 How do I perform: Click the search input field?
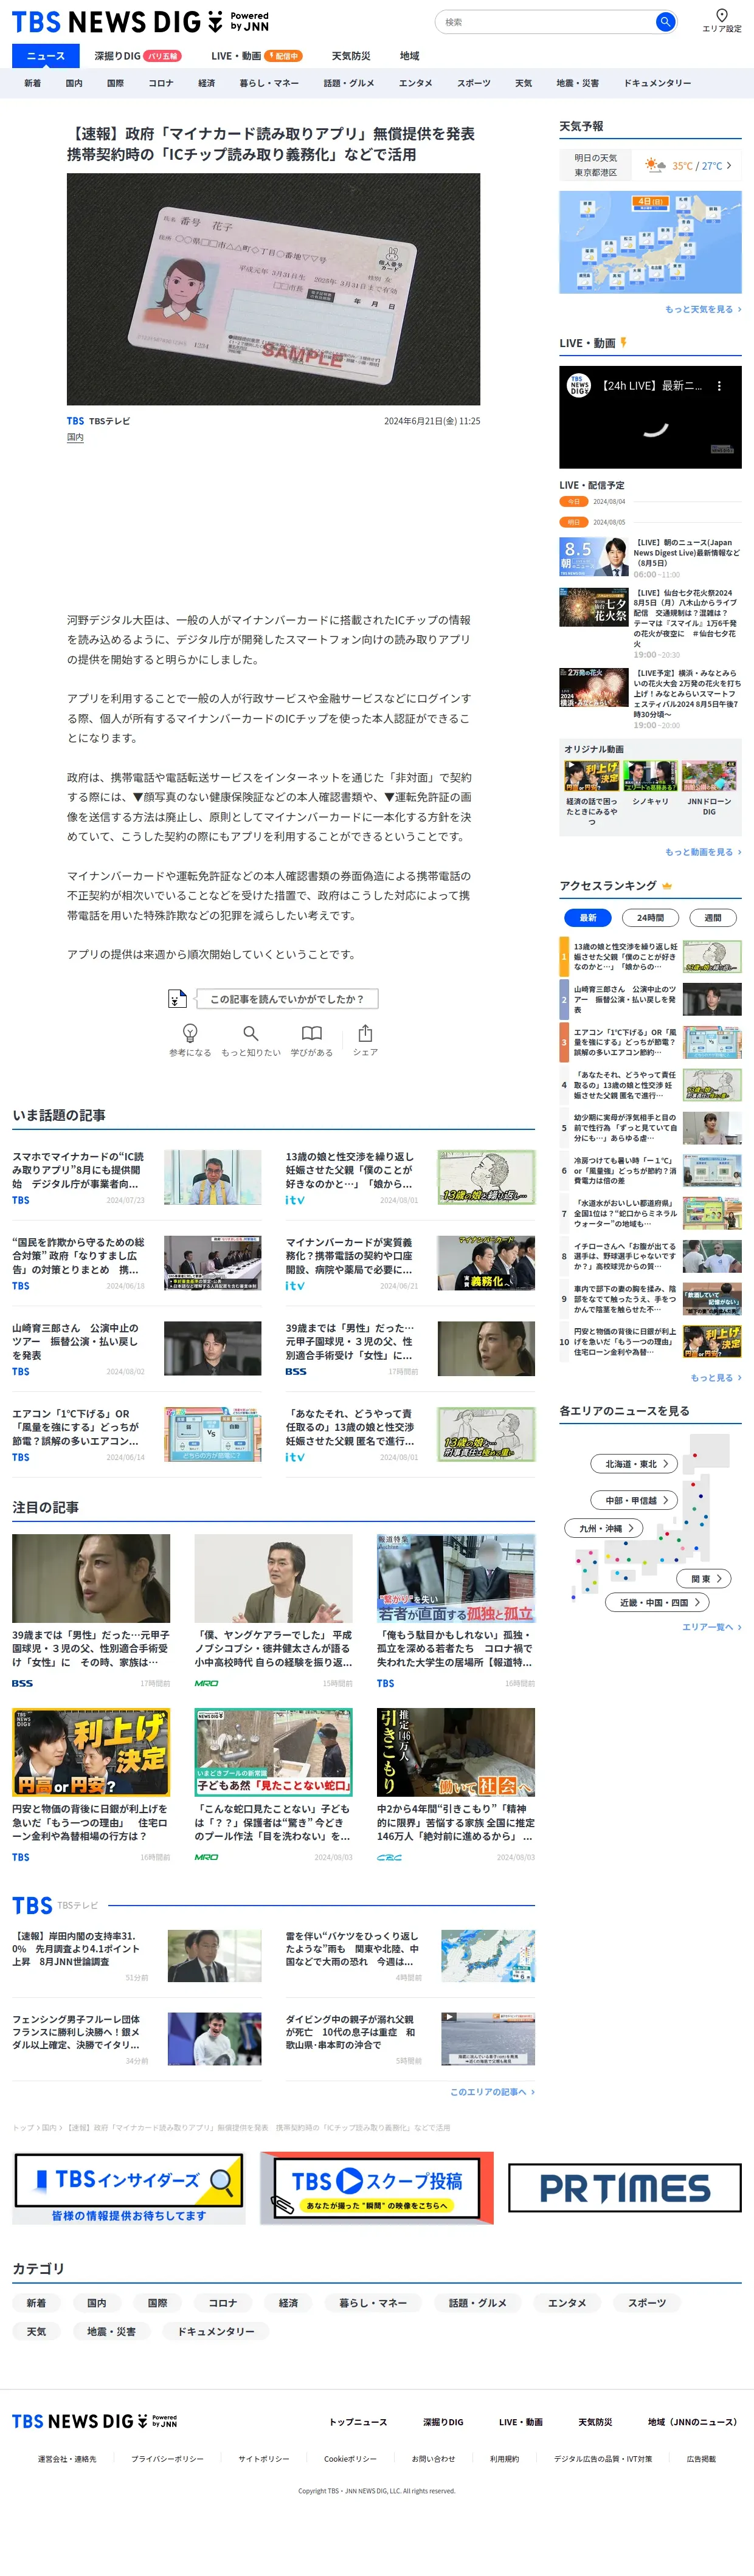[x=545, y=21]
